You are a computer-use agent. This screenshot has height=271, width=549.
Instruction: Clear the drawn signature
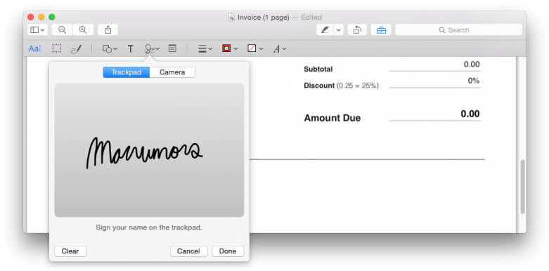point(70,251)
